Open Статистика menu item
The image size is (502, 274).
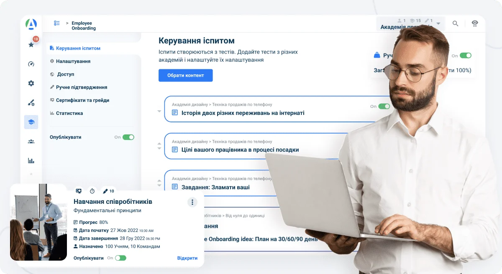[x=67, y=113]
